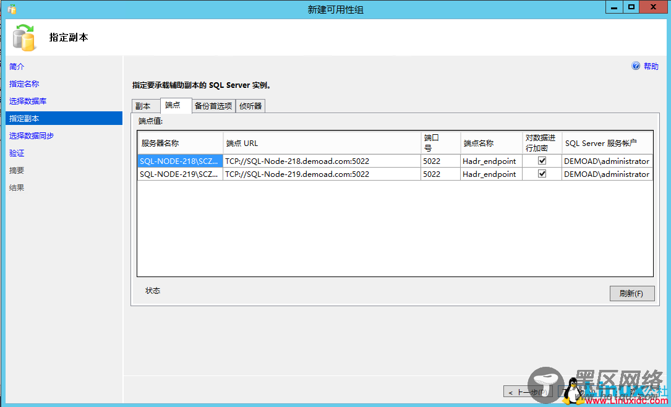Click the TCP://SQL-Node-218.demoad.com:5022 URL cell

322,161
